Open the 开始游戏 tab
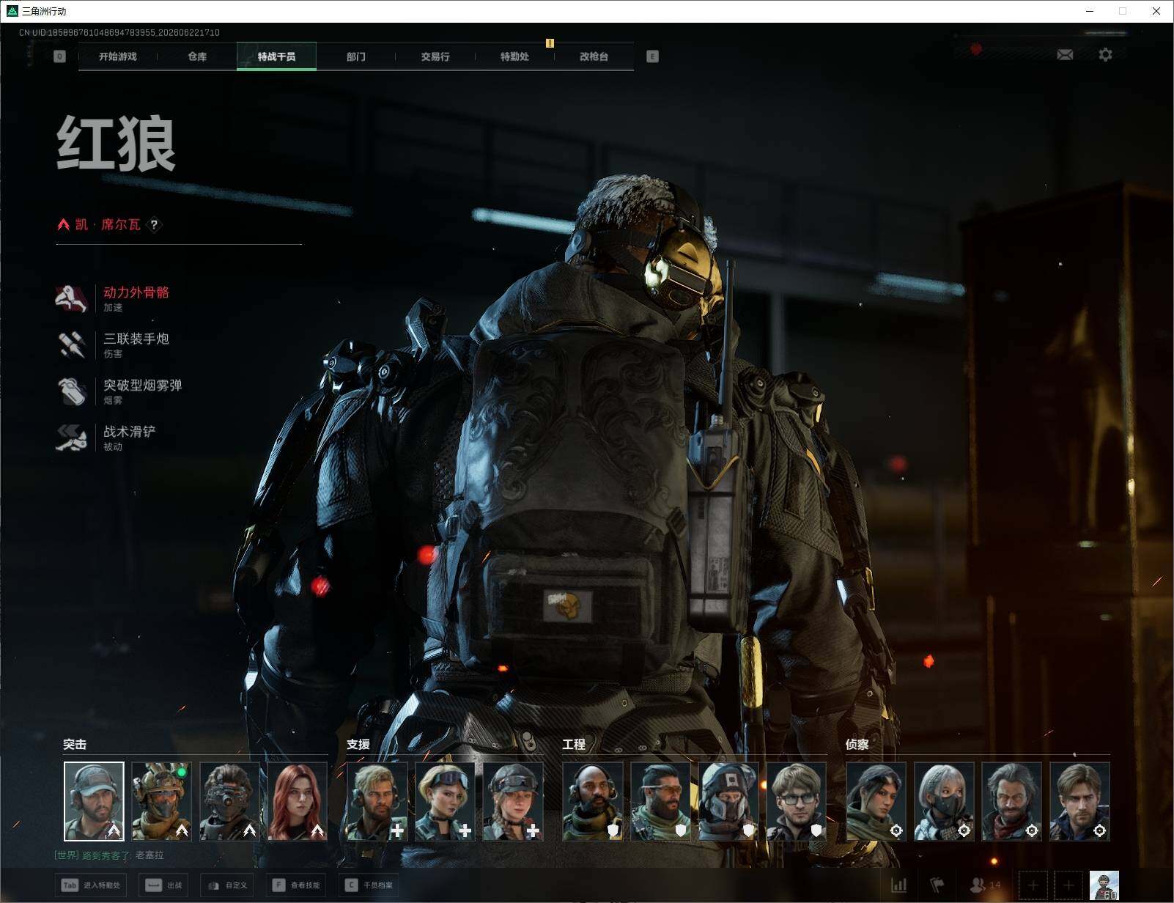 [x=118, y=56]
